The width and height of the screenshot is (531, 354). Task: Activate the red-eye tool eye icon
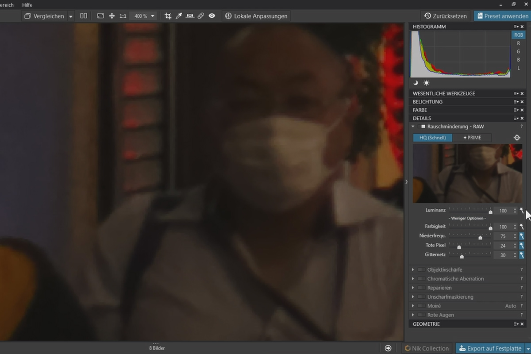212,16
